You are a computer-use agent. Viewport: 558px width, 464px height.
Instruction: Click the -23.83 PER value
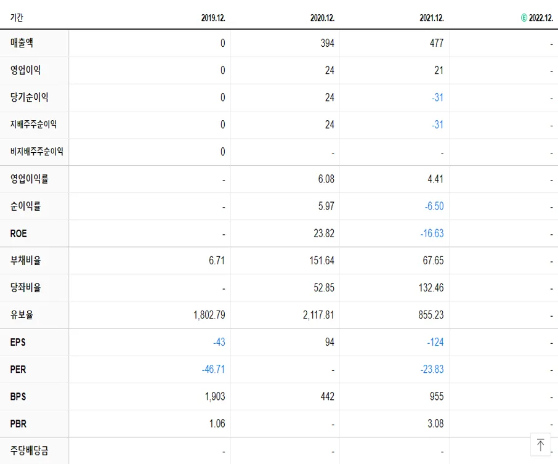click(x=432, y=369)
